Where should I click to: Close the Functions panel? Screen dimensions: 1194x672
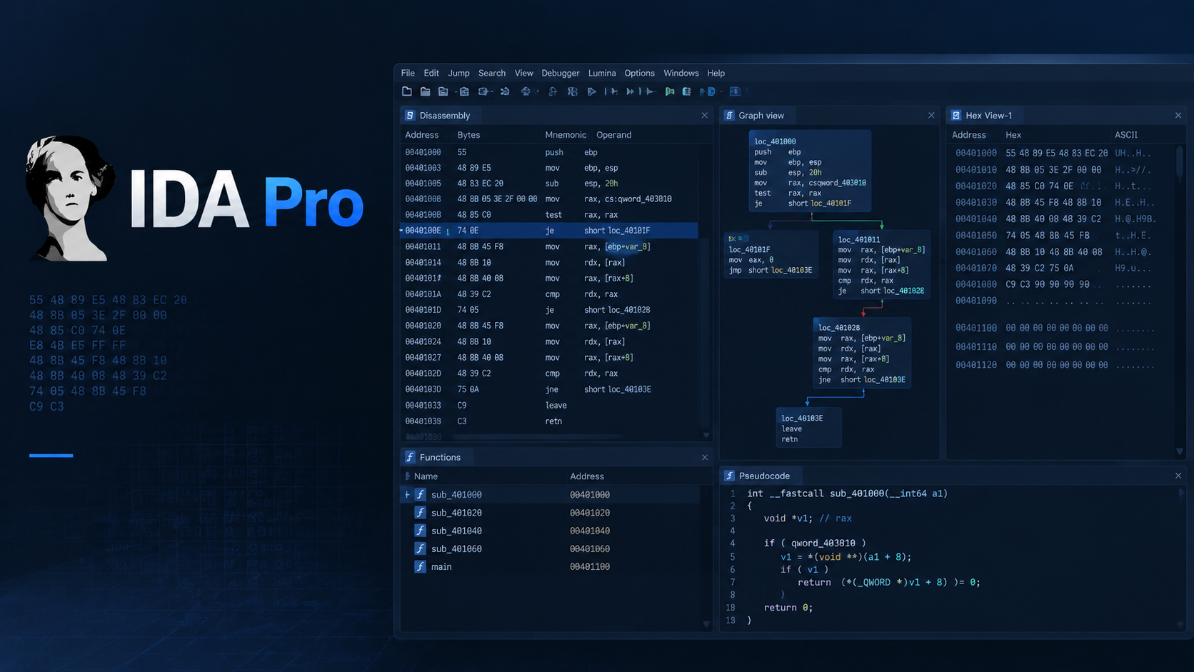pos(705,457)
